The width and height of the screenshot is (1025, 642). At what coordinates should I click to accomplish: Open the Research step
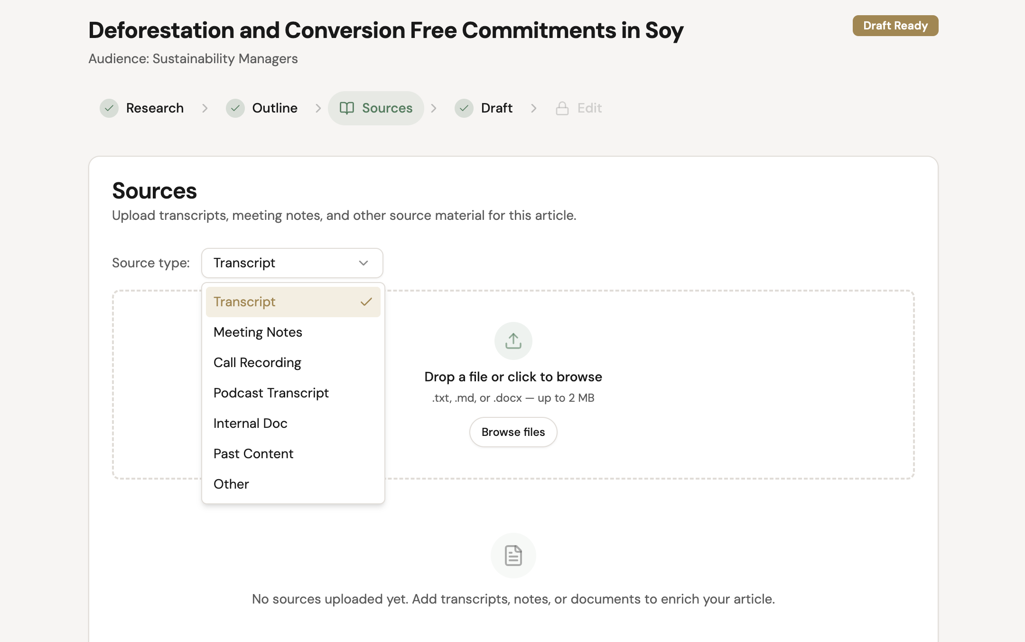[154, 108]
